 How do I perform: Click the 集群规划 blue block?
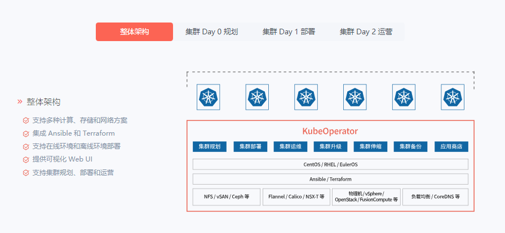(210, 147)
